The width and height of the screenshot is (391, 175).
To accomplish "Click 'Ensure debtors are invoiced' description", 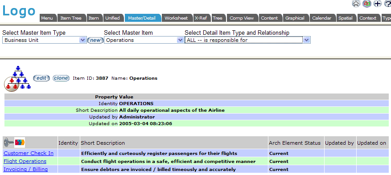I will click(x=158, y=169).
